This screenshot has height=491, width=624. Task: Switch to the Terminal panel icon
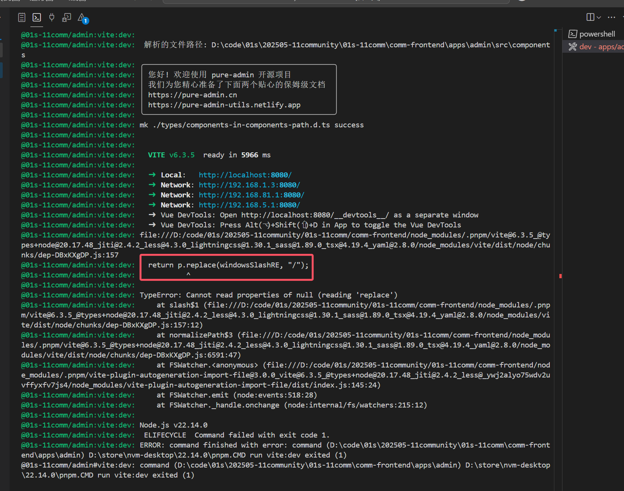coord(37,17)
